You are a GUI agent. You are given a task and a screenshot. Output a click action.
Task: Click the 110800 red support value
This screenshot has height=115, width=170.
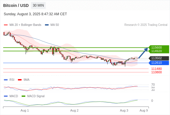point(156,72)
